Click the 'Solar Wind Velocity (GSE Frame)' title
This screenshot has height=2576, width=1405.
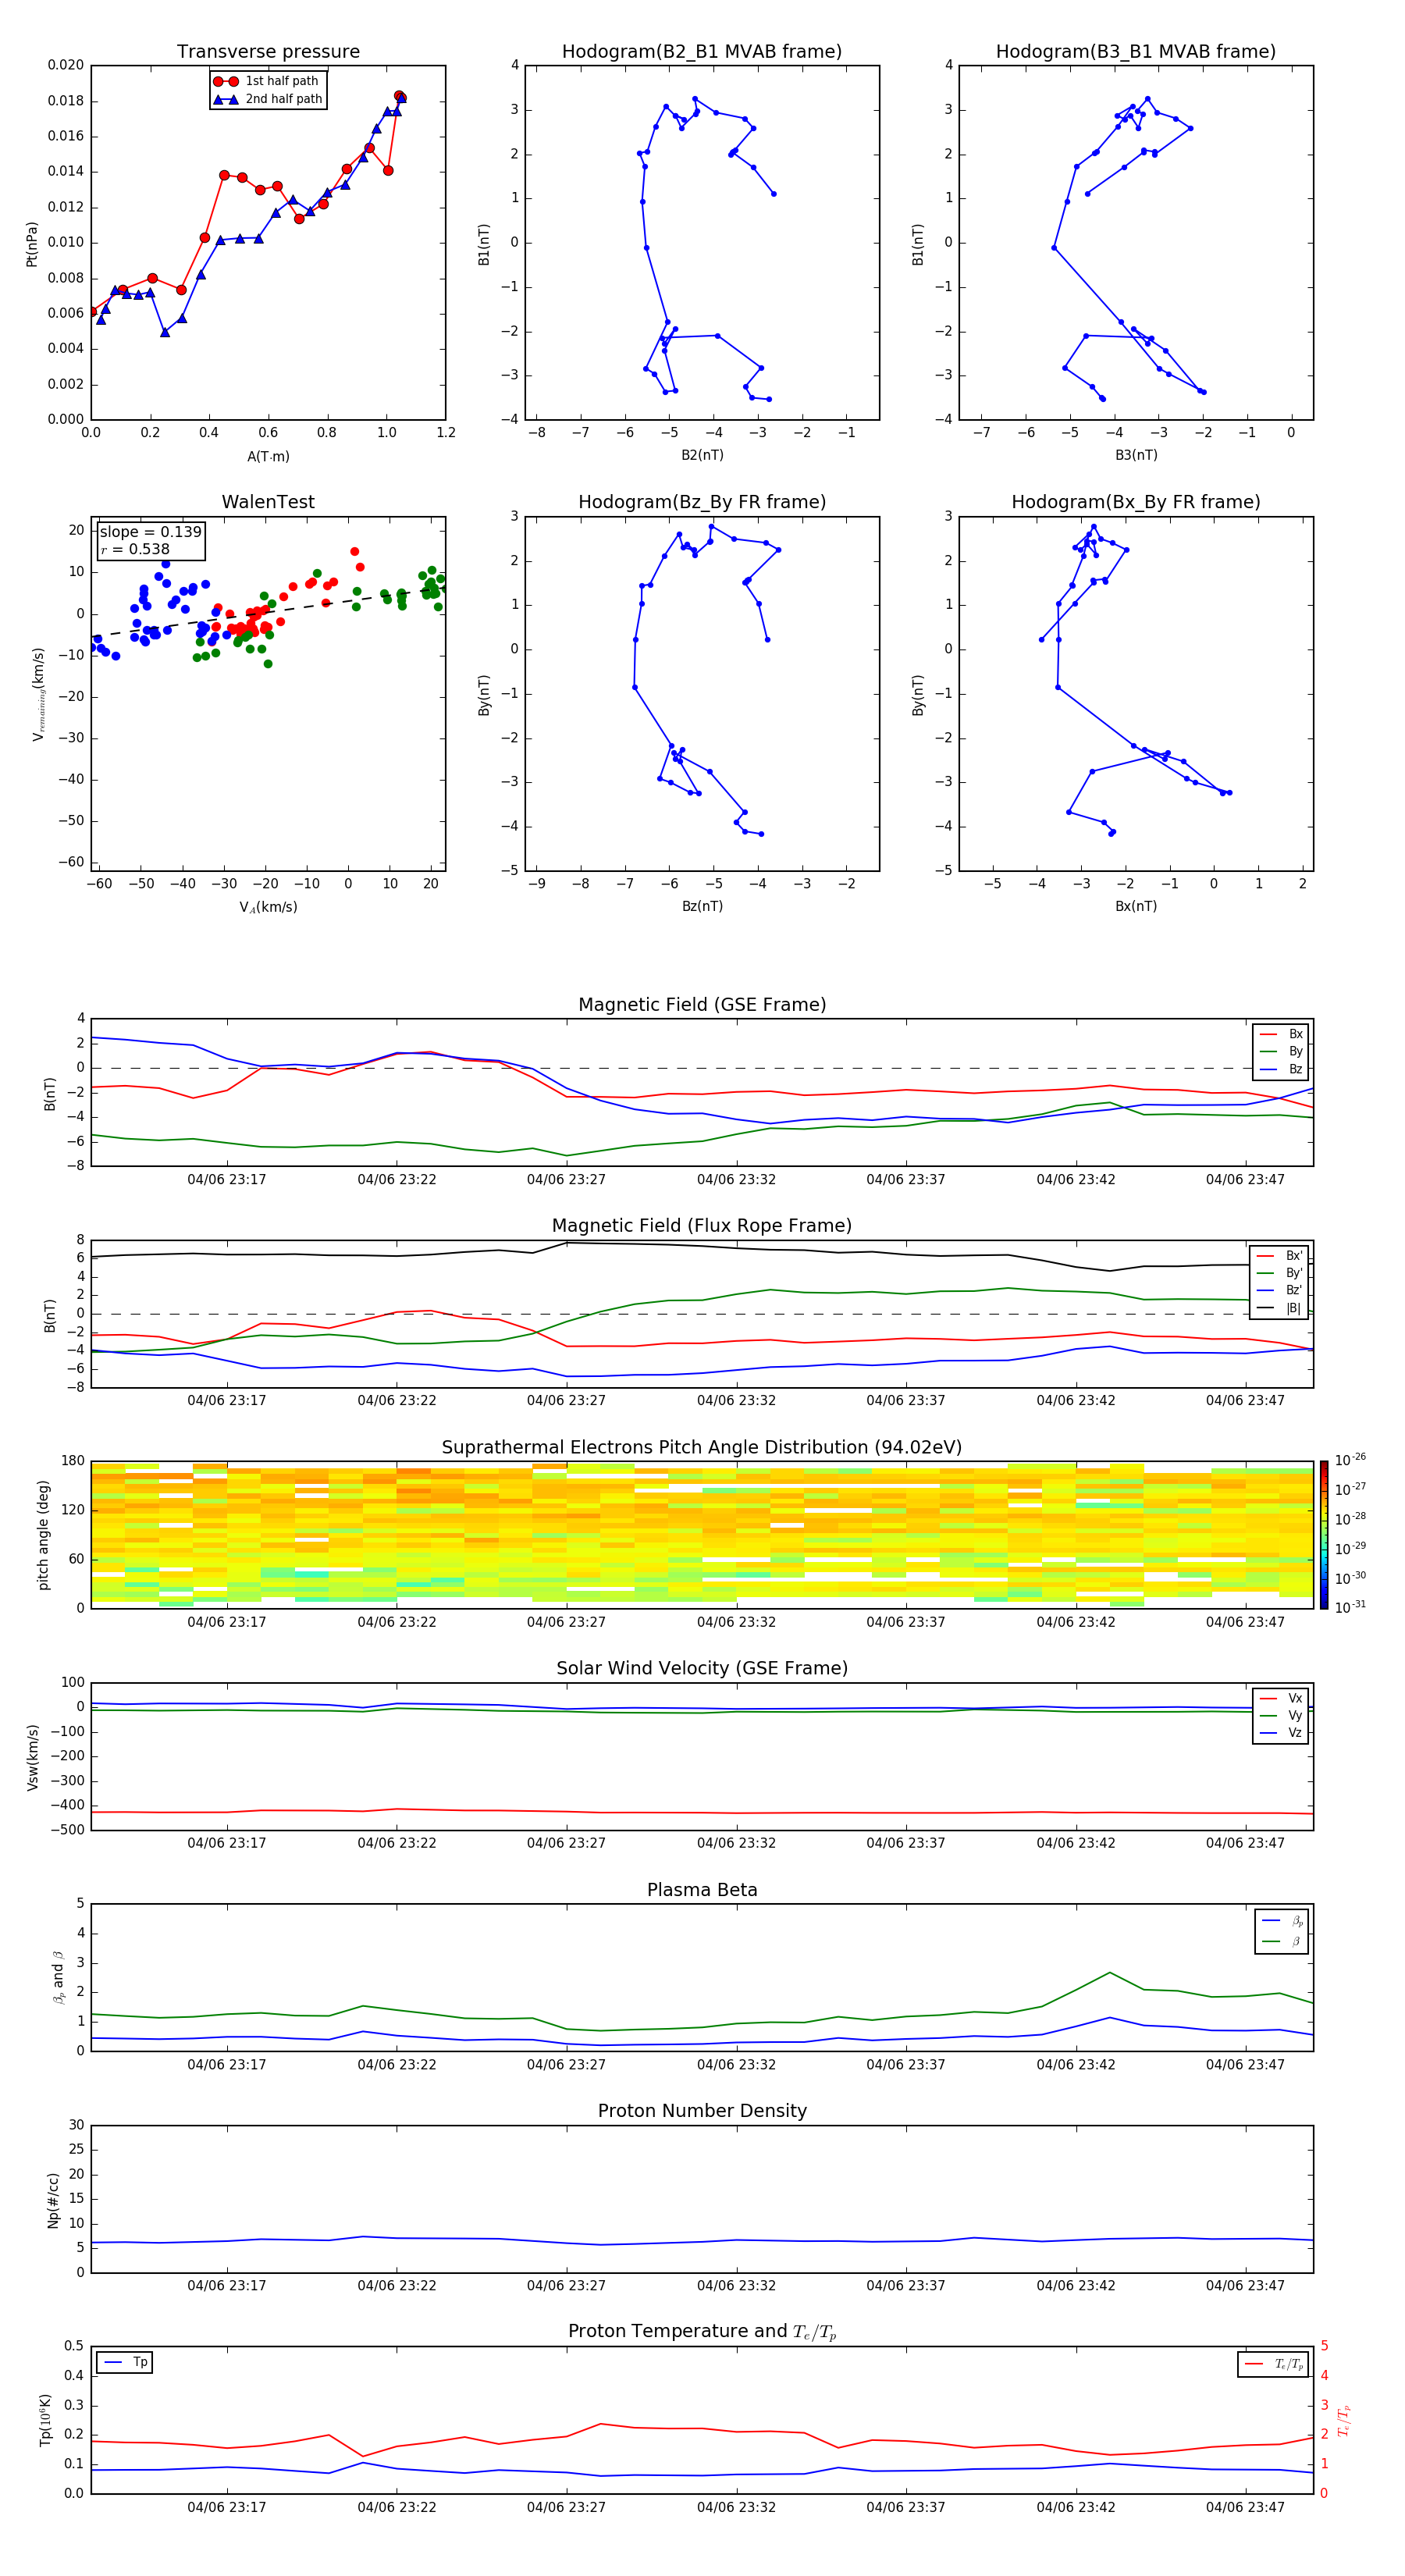coord(702,1668)
